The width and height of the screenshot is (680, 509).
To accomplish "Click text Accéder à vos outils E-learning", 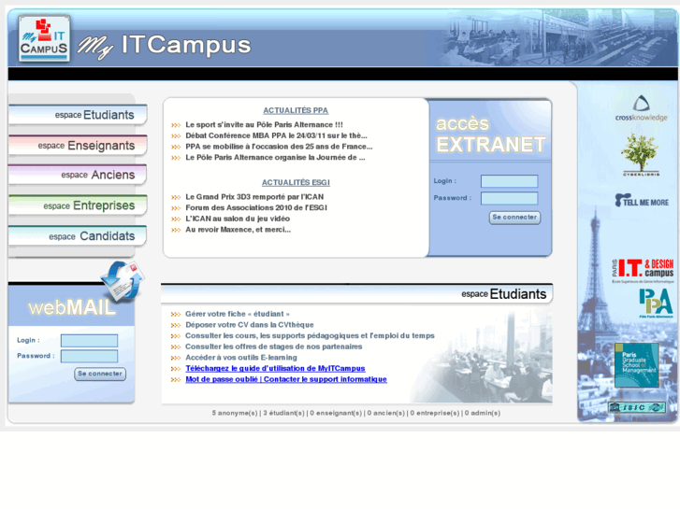I will tap(241, 358).
